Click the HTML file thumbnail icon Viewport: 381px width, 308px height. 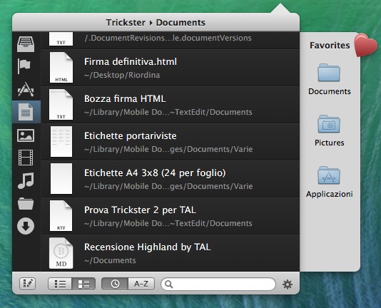click(61, 68)
